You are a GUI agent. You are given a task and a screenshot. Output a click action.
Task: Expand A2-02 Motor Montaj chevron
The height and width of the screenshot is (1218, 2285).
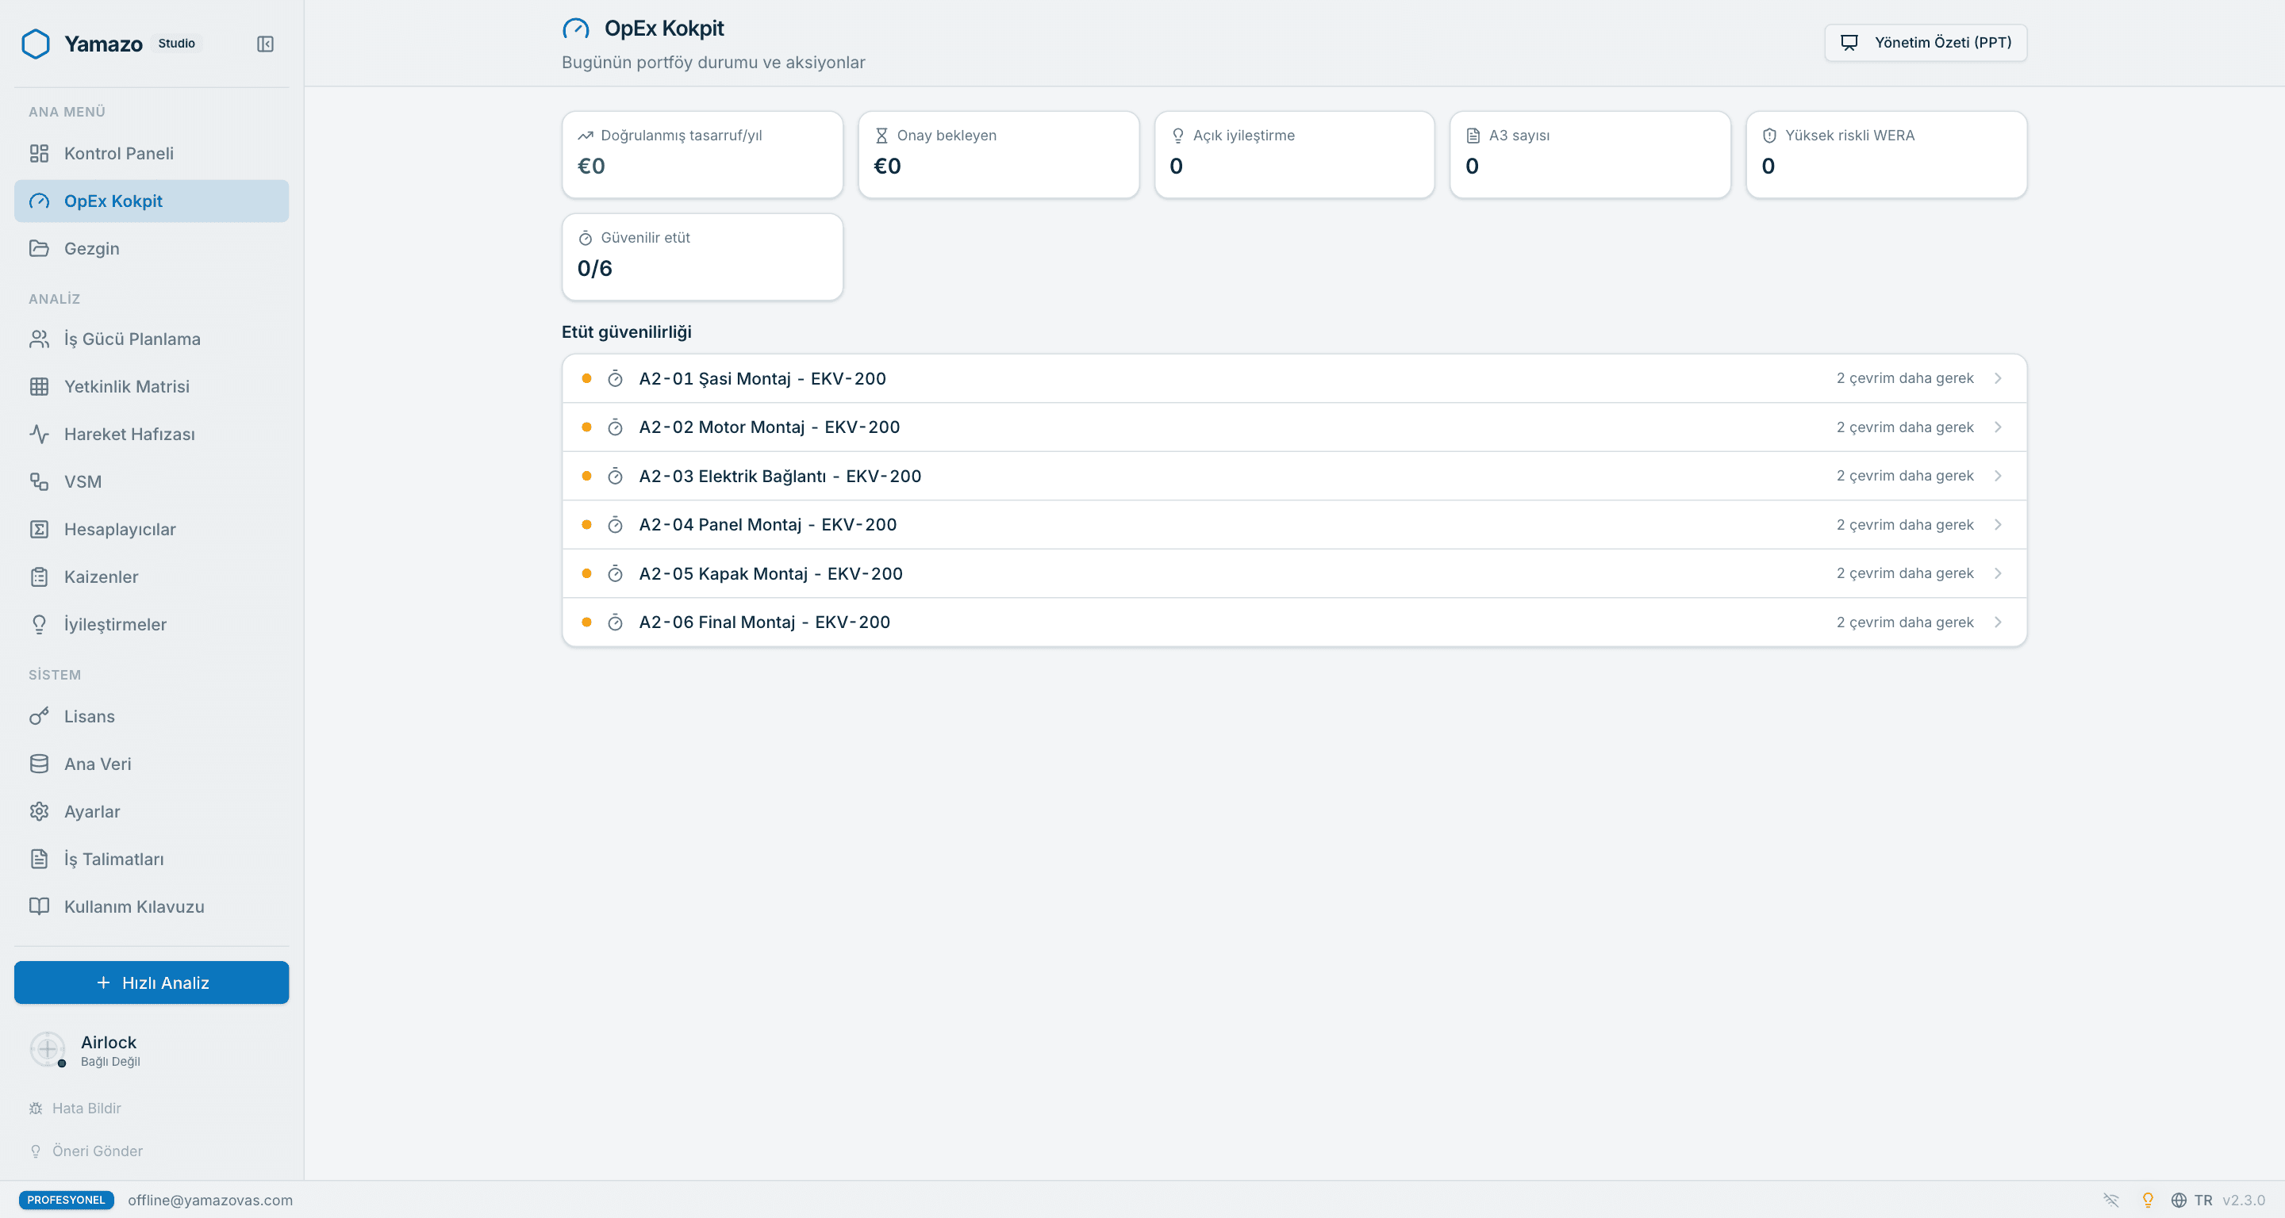click(1998, 427)
